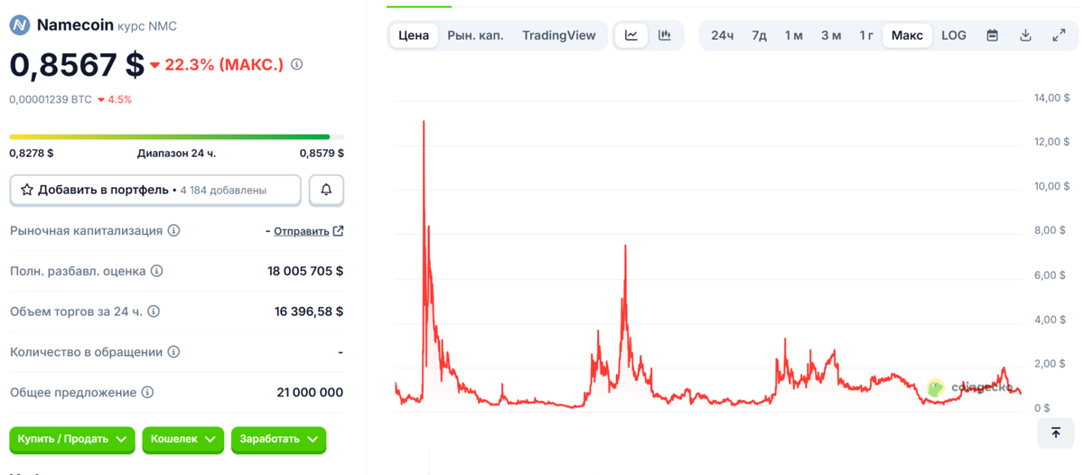Set chart range to 1 г
The height and width of the screenshot is (475, 1084).
866,35
